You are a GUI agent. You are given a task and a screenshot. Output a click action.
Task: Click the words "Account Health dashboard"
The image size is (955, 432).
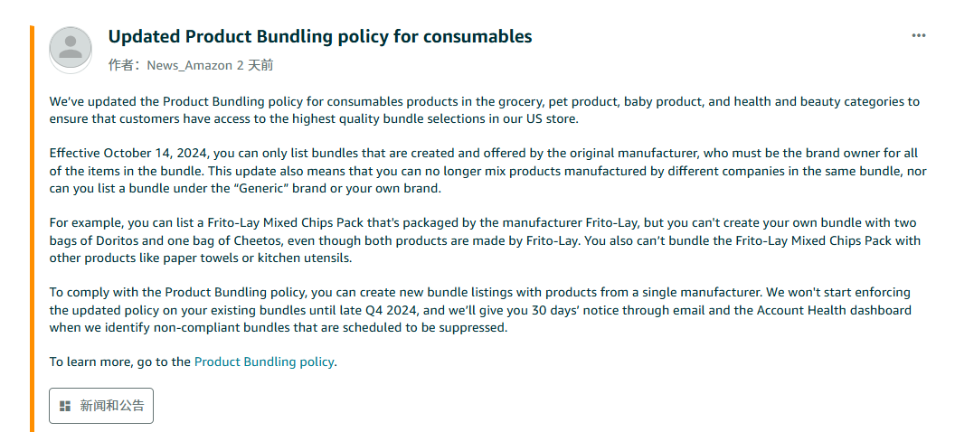pyautogui.click(x=834, y=310)
